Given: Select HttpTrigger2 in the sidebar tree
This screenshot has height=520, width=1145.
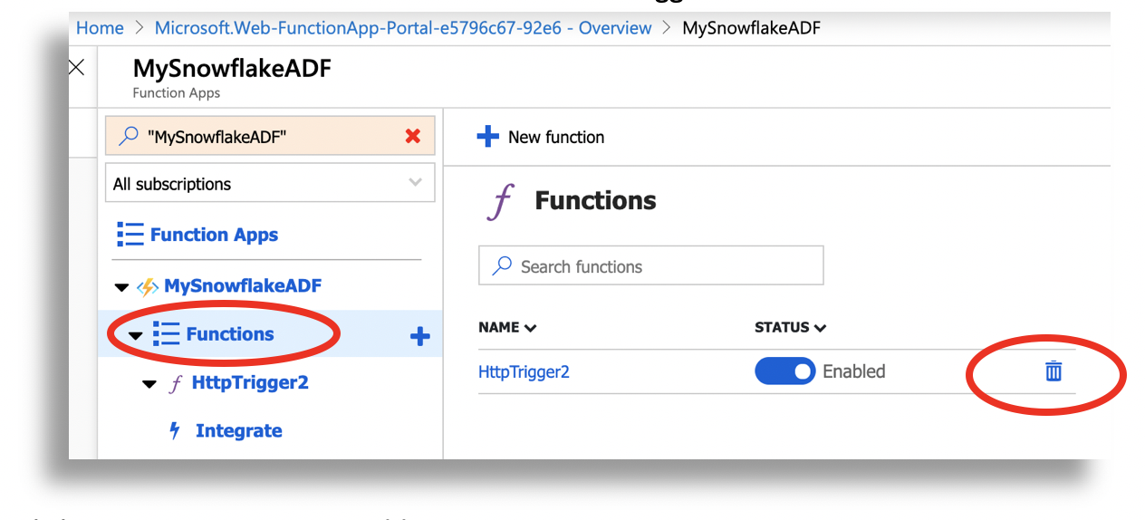Looking at the screenshot, I should 250,382.
